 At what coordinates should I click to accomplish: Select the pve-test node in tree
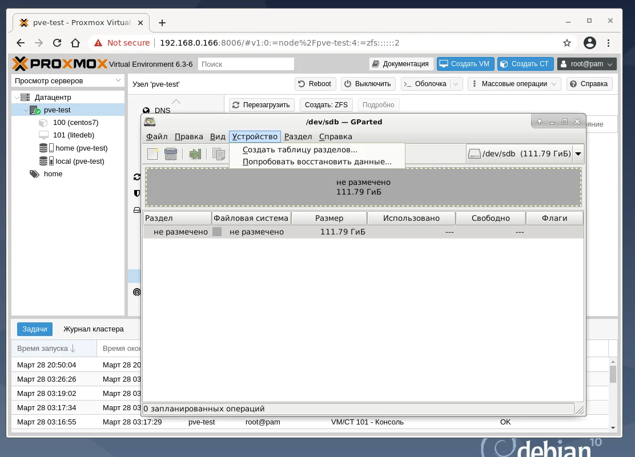point(57,110)
